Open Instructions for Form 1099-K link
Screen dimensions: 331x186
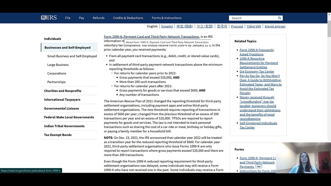[258, 171]
